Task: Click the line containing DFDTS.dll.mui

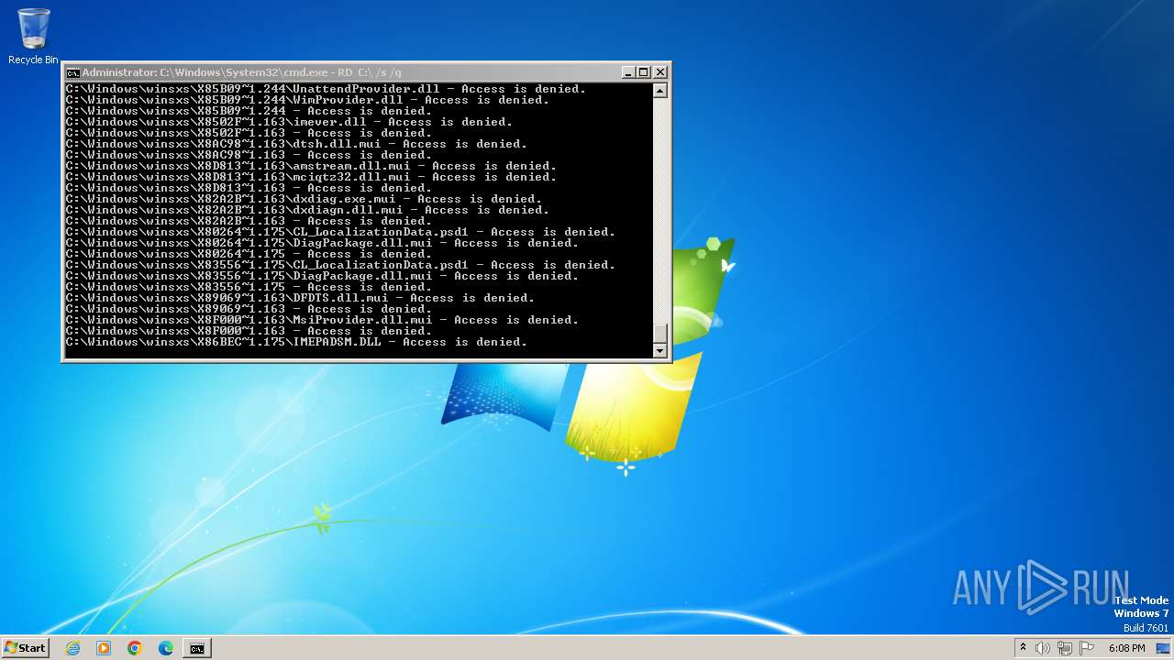Action: pyautogui.click(x=300, y=298)
